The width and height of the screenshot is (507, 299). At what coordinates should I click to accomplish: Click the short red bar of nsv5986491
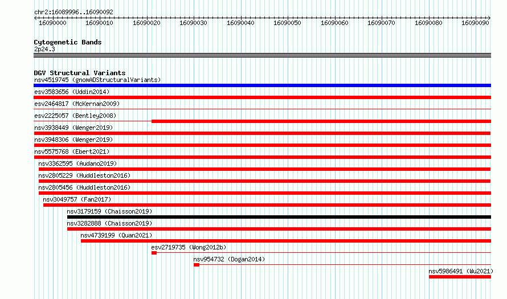pos(460,277)
